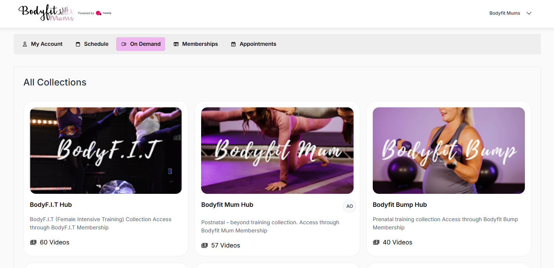
Task: Click the BodyF.I.T Hub title
Action: click(51, 205)
